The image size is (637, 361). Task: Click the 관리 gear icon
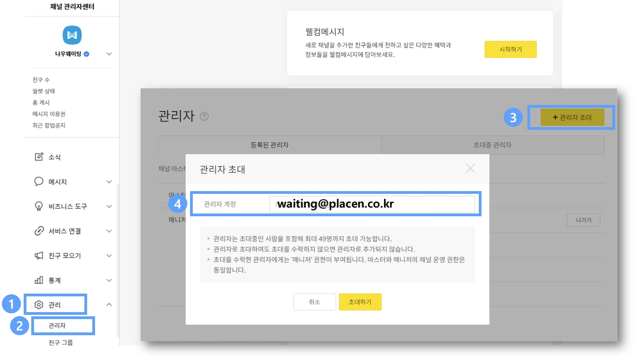(x=39, y=305)
